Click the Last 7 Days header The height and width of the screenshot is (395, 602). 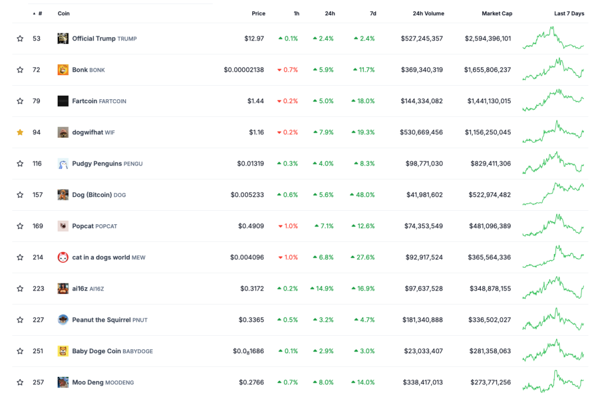click(569, 13)
